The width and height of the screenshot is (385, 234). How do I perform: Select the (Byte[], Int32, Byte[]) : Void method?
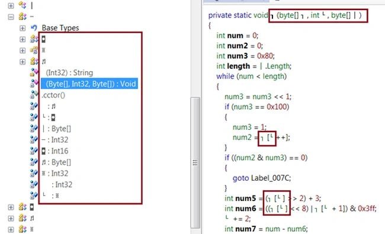point(89,84)
